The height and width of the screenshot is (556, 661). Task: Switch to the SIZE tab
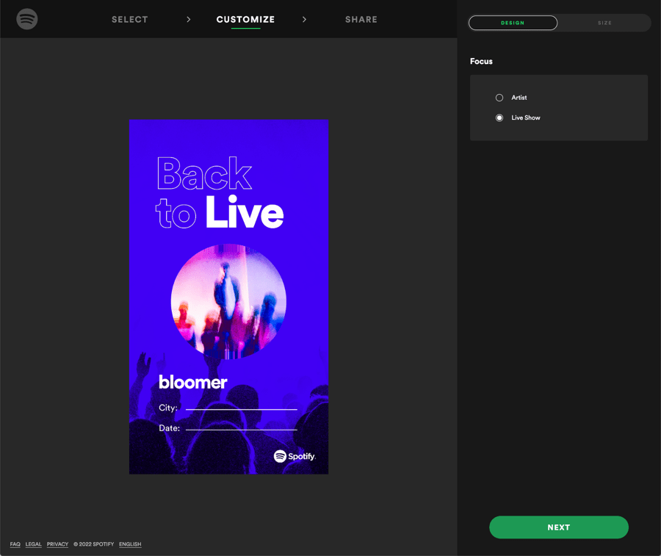point(604,23)
